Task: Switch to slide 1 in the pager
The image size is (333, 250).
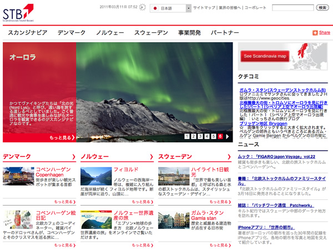Action: pos(187,136)
